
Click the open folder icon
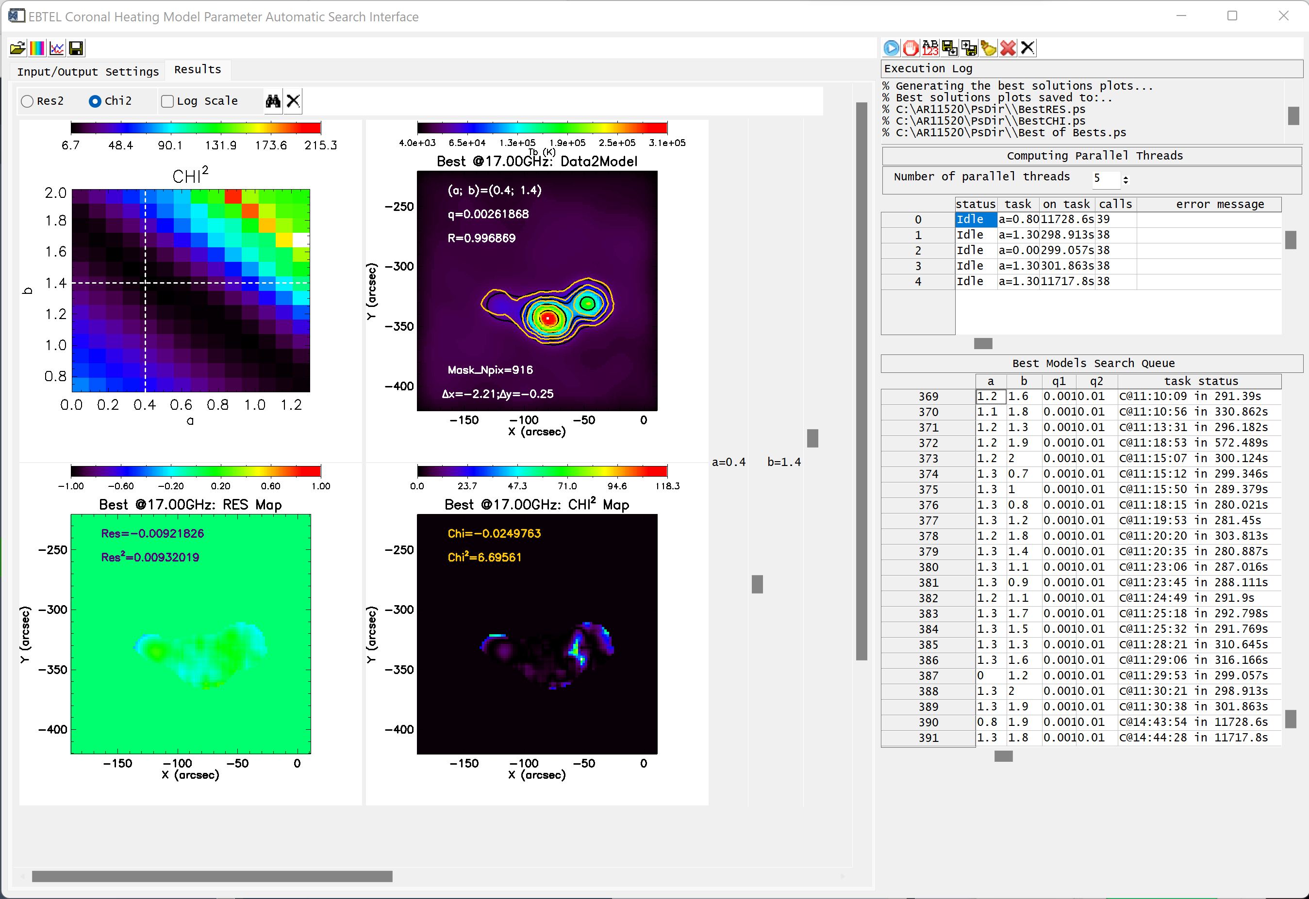coord(17,48)
